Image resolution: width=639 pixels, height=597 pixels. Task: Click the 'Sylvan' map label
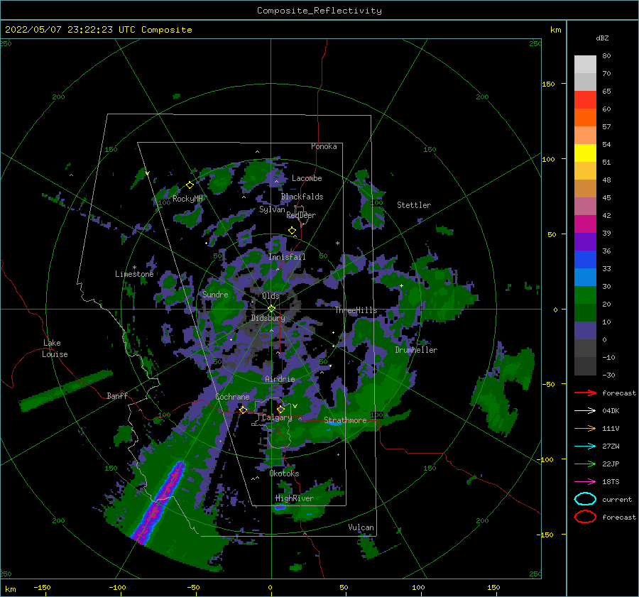(272, 209)
